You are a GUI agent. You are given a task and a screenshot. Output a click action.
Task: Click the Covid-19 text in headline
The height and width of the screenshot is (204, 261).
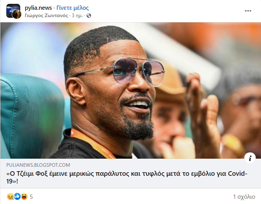coord(238,174)
